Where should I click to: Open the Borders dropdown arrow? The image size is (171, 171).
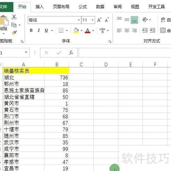click(x=67, y=31)
